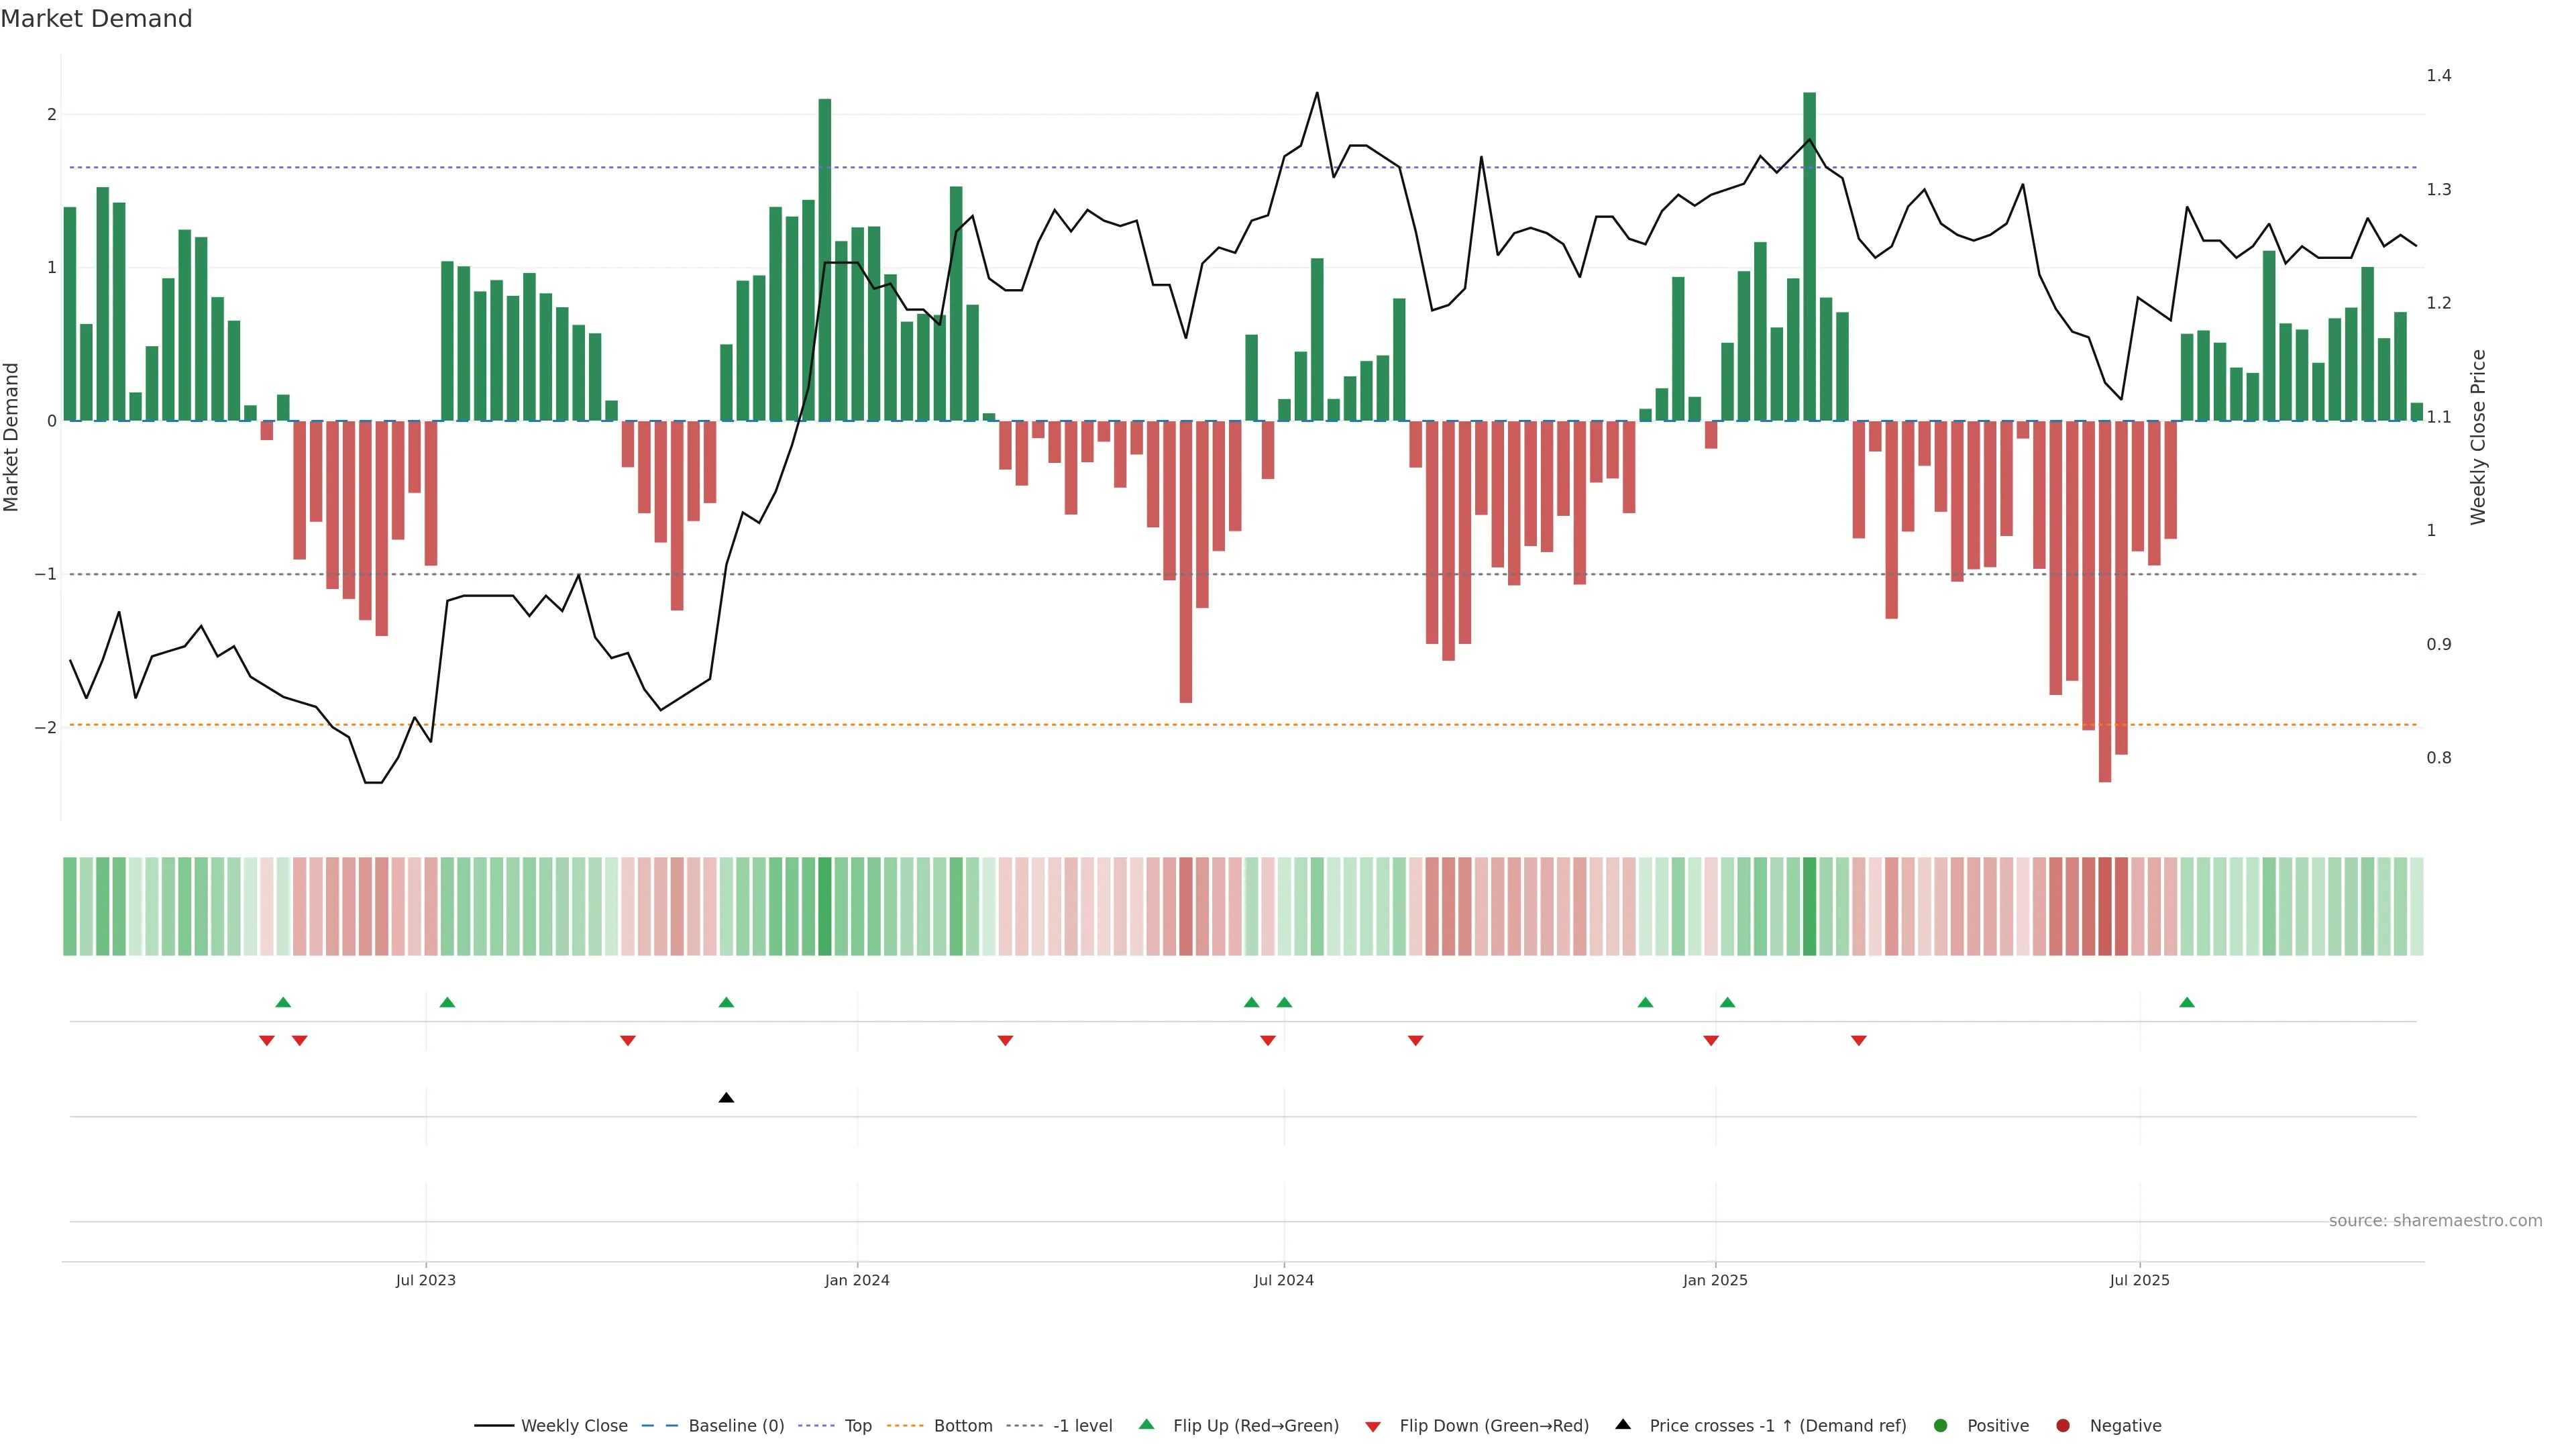Click the green flip-up marker just after Jul 2023

pyautogui.click(x=447, y=1003)
